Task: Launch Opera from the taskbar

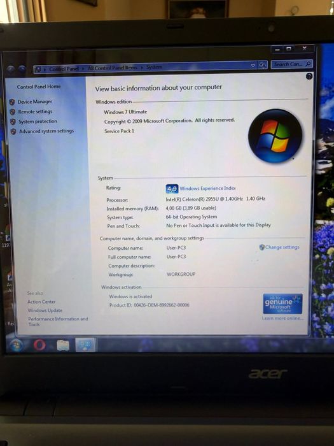Action: 39,345
